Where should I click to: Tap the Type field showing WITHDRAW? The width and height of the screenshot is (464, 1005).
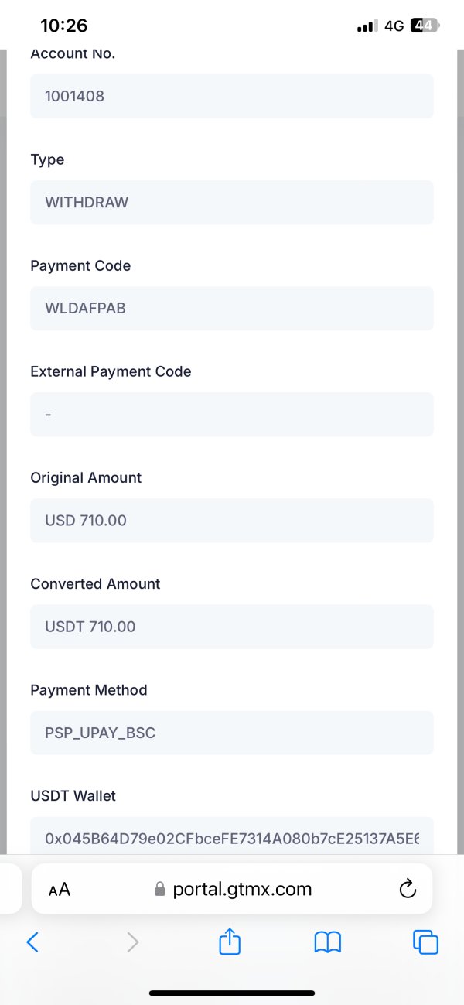tap(232, 203)
